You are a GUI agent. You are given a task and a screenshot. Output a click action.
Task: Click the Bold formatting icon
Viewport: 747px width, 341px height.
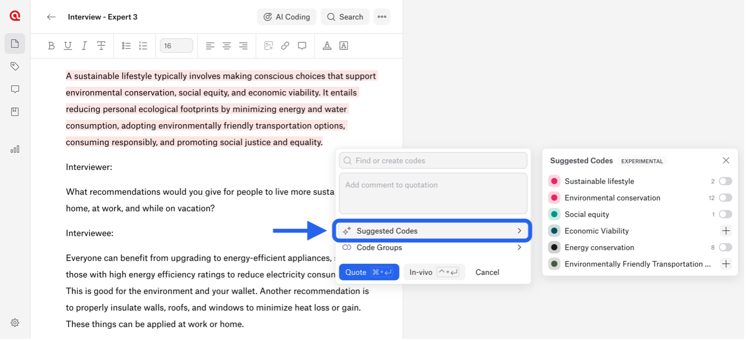pos(51,46)
